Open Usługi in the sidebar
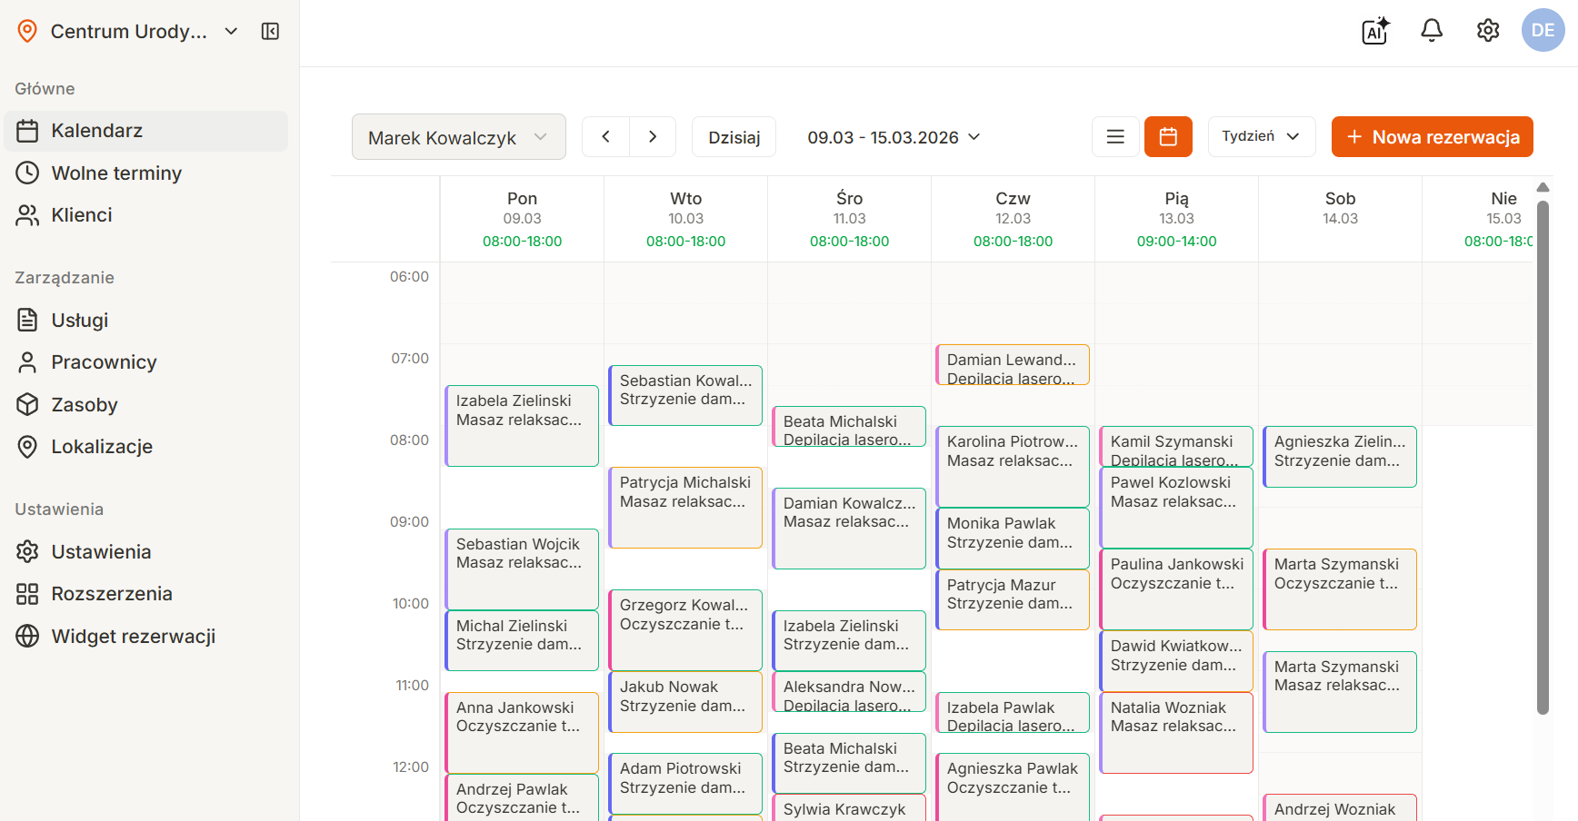This screenshot has height=821, width=1578. click(x=80, y=320)
